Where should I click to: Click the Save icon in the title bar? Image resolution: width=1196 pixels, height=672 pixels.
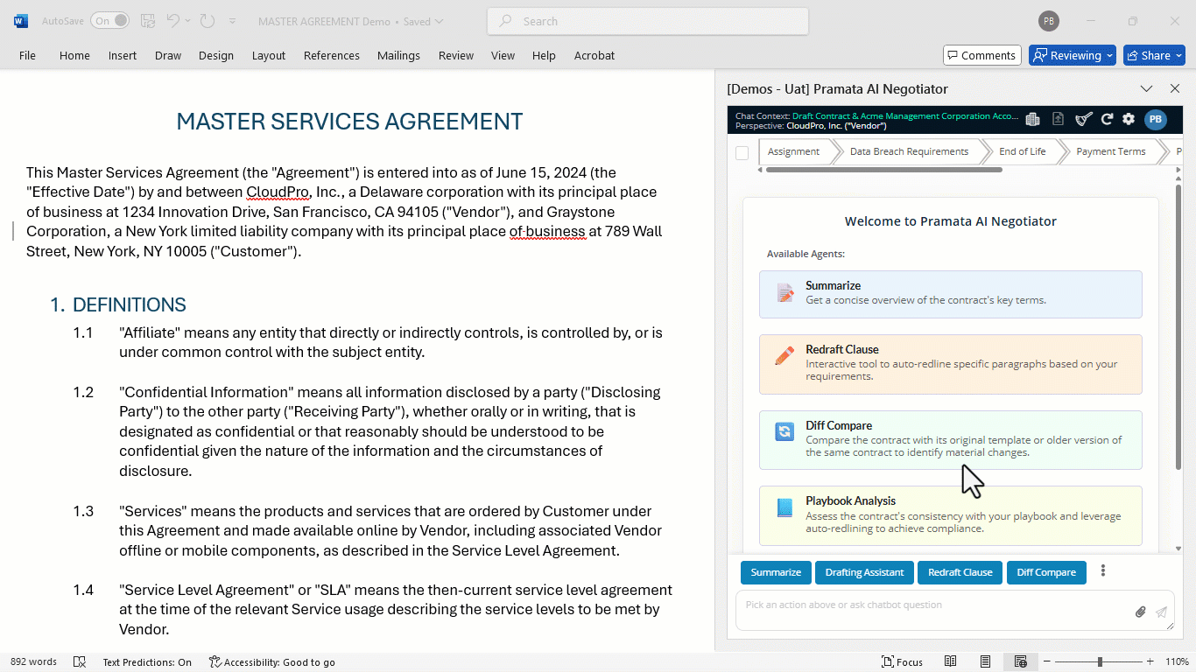[148, 21]
